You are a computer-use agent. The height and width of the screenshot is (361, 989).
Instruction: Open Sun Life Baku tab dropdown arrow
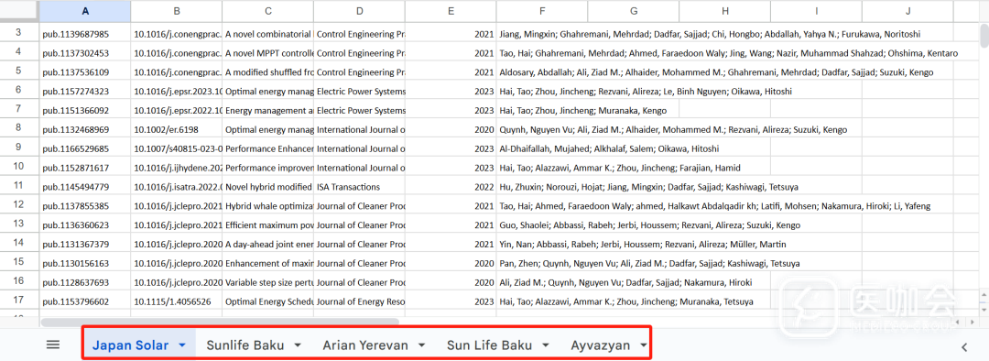546,345
